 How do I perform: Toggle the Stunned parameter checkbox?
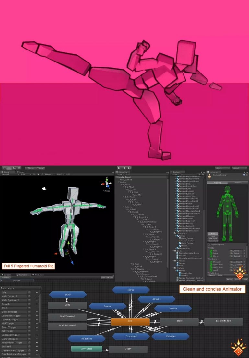point(29,347)
